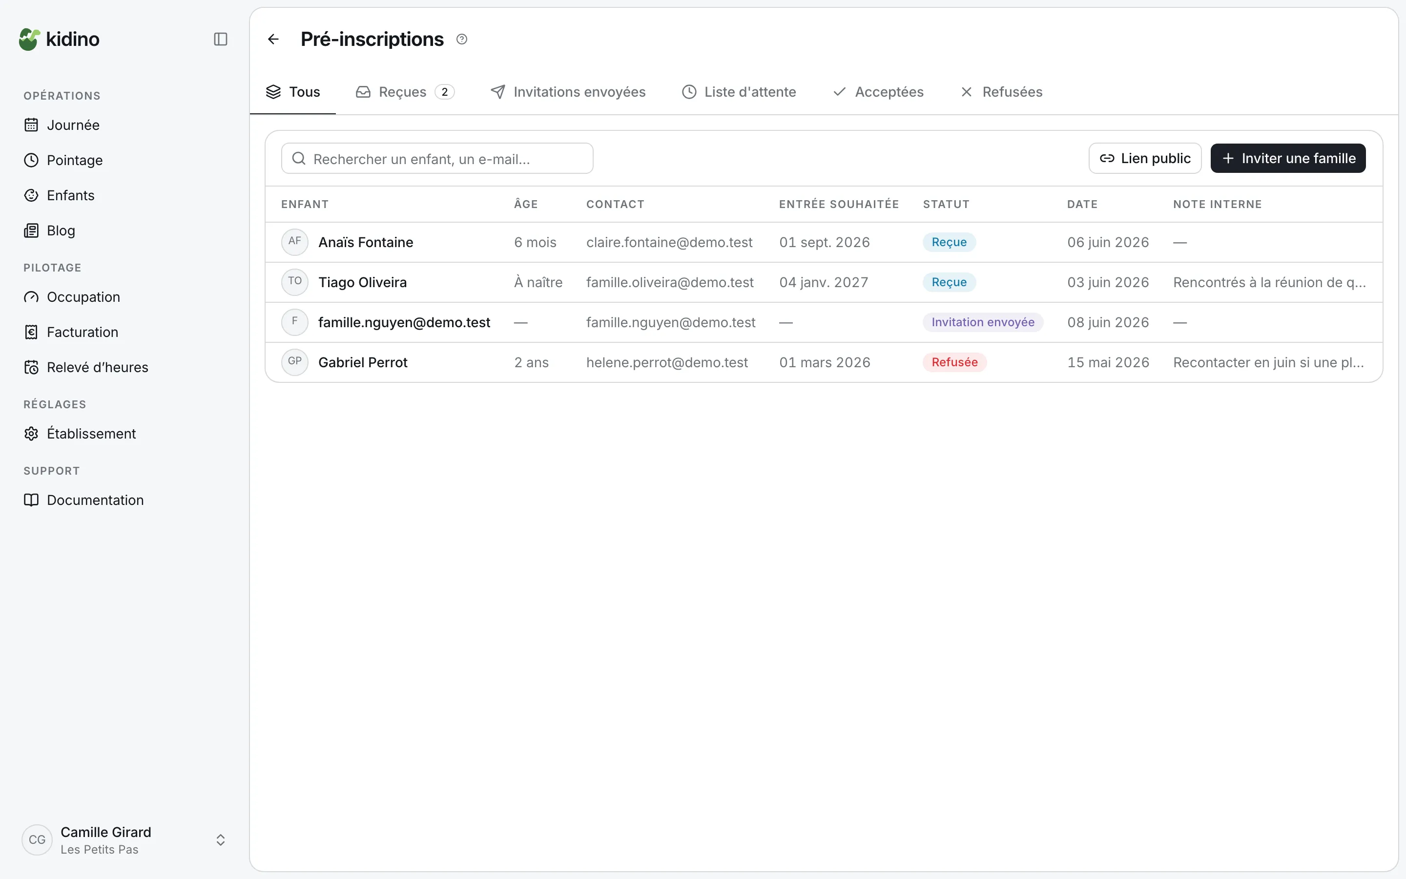Show the Liste d'attente tab

tap(739, 92)
